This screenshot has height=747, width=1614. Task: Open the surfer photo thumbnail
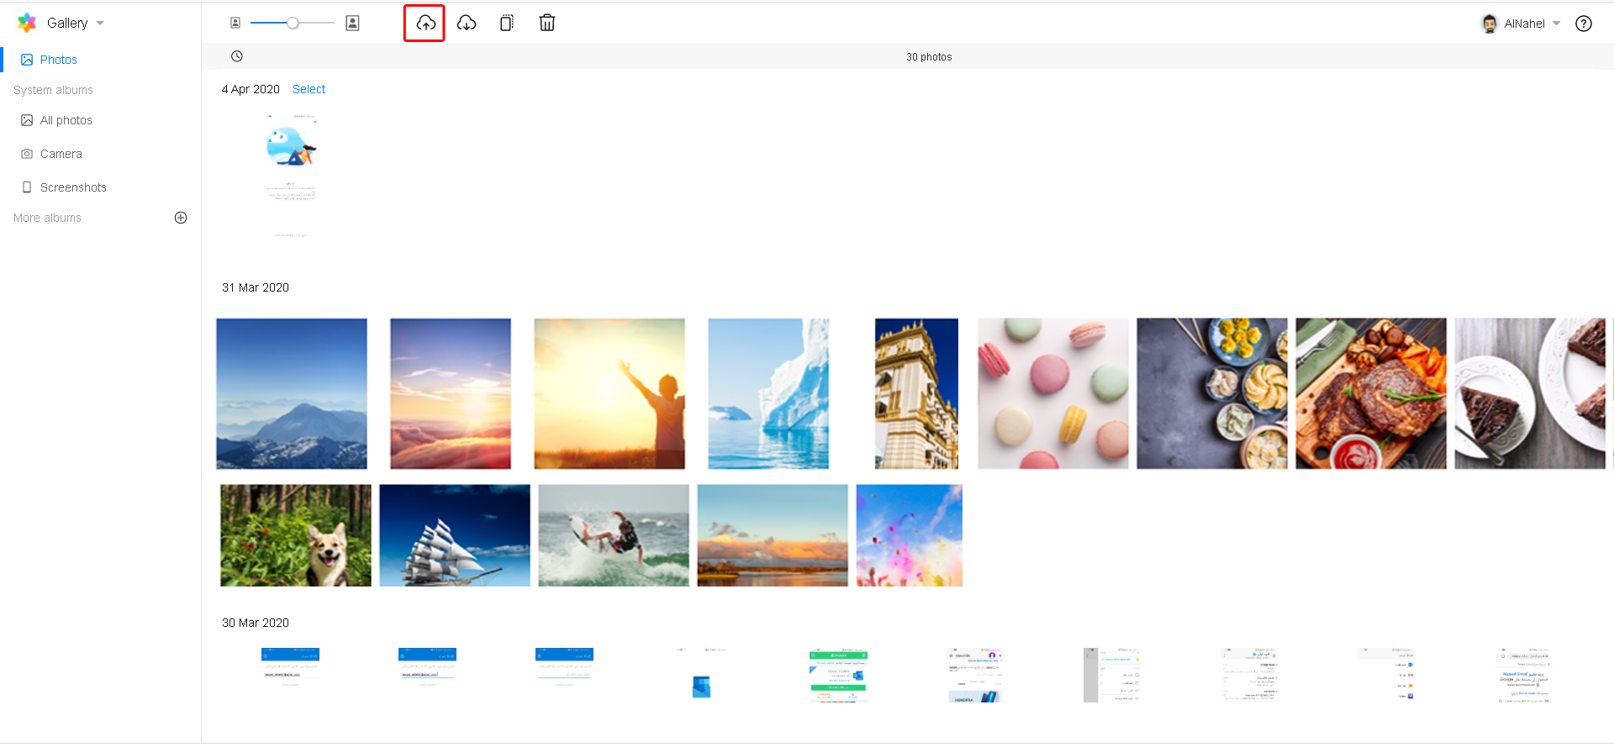click(x=614, y=535)
